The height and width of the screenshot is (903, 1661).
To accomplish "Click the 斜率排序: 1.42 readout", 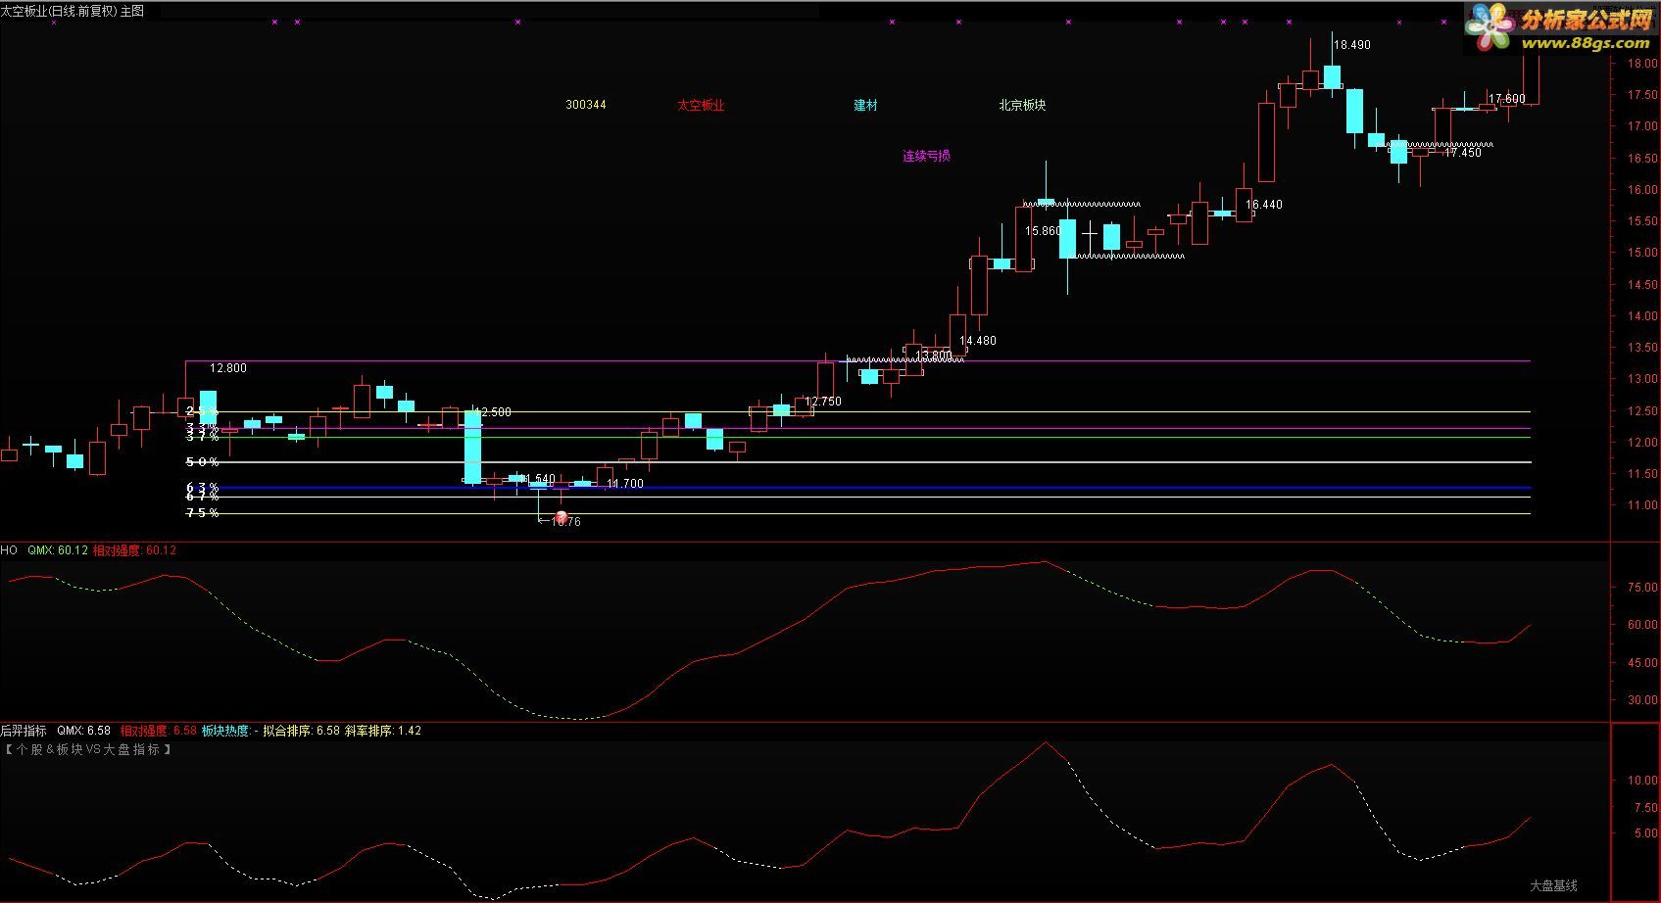I will tap(383, 731).
